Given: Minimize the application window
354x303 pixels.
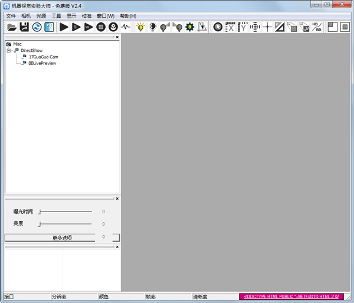Looking at the screenshot, I should tap(316, 5).
